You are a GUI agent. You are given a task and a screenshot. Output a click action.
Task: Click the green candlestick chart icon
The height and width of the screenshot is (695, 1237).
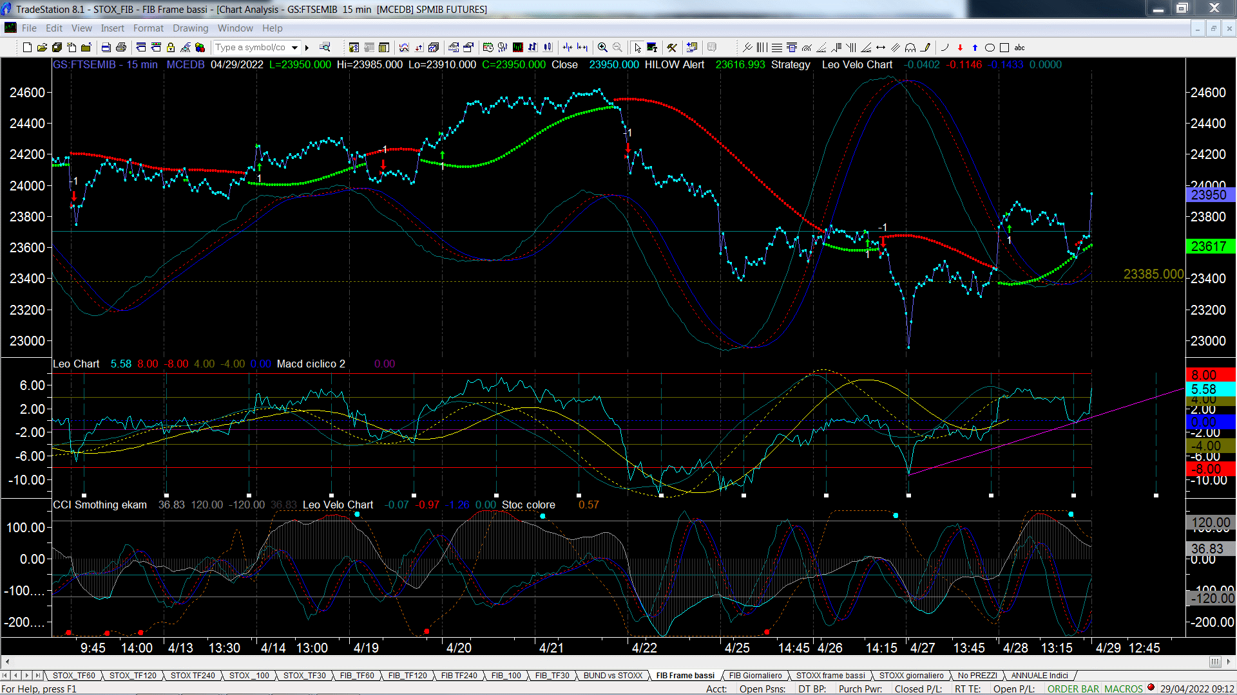click(517, 48)
